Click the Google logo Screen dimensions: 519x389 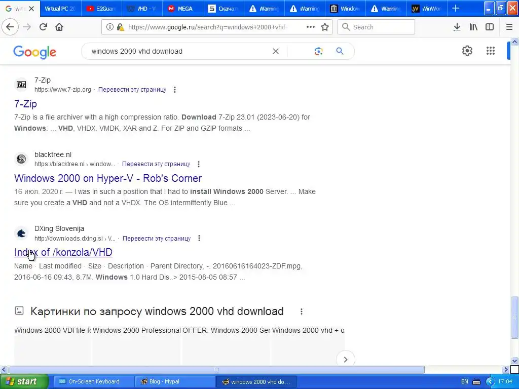35,52
